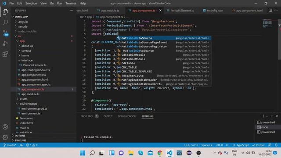The width and height of the screenshot is (281, 158).
Task: Split the editor to the right
Action: 270,11
